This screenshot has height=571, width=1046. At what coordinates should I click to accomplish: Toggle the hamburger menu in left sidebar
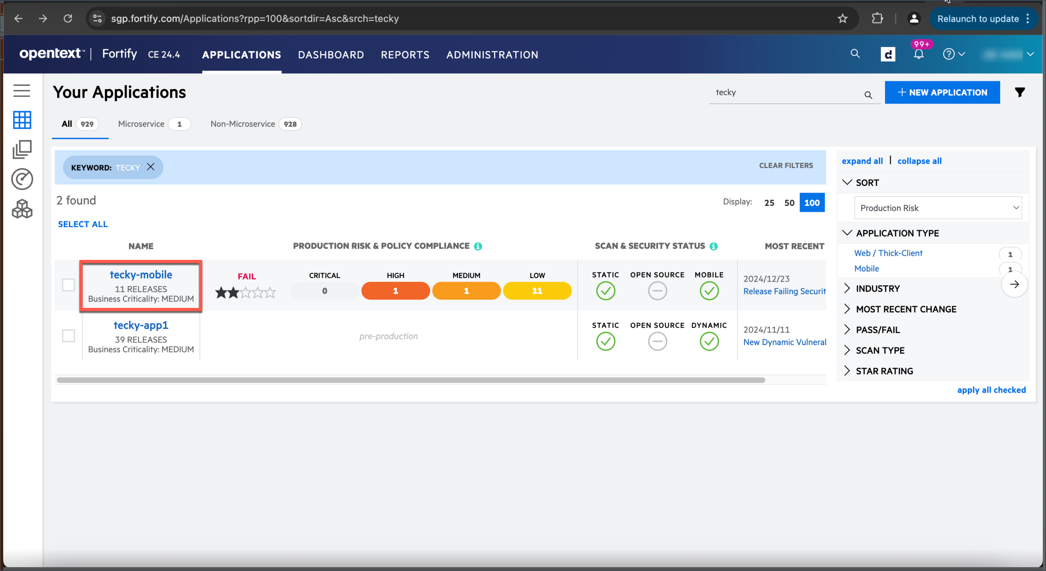(x=21, y=91)
